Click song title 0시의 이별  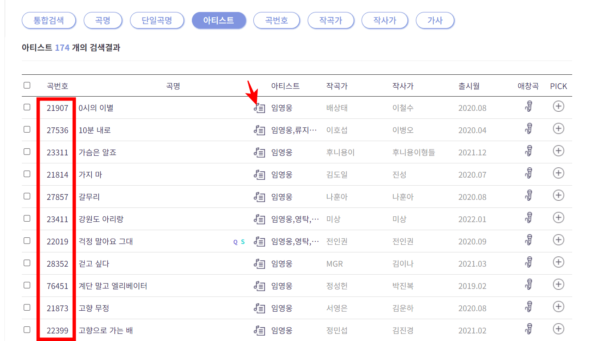click(96, 108)
